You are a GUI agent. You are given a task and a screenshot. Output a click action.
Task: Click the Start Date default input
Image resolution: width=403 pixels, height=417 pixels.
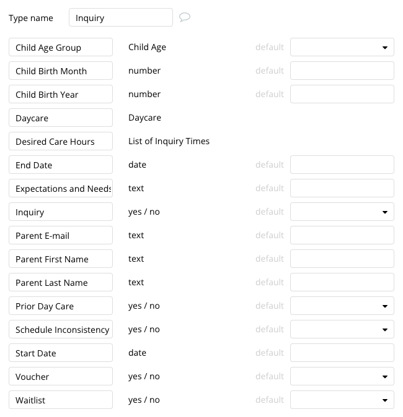(342, 353)
